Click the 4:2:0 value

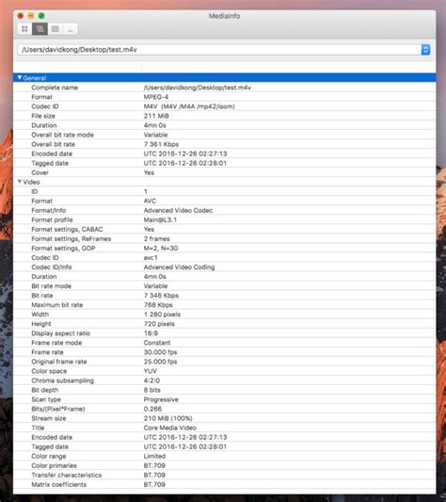click(x=151, y=381)
